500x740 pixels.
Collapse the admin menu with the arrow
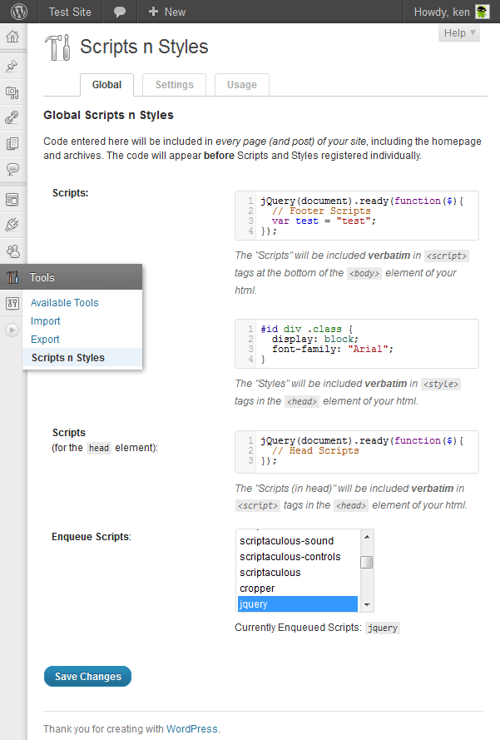pos(12,330)
